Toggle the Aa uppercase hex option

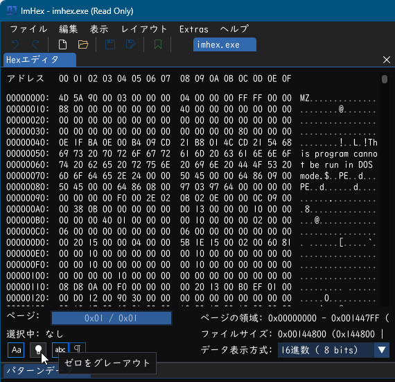(16, 350)
